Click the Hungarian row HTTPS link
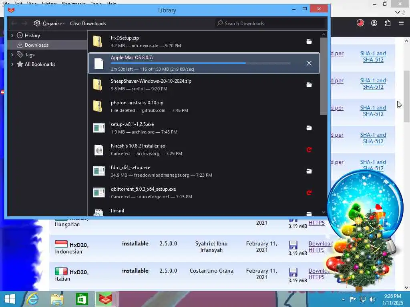The height and width of the screenshot is (307, 410). tap(316, 223)
